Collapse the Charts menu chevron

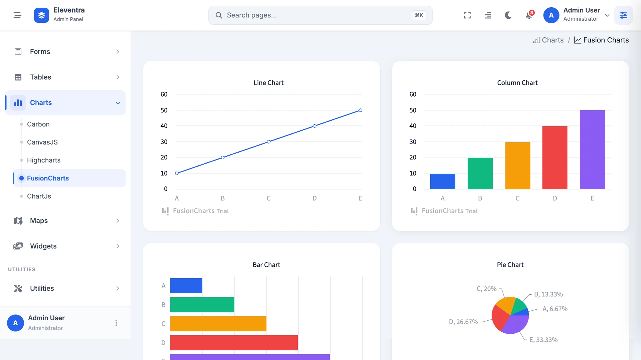(118, 103)
